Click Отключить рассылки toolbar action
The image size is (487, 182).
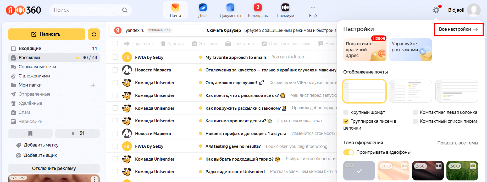coord(286,44)
